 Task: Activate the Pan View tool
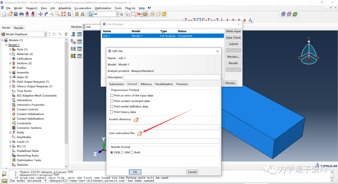point(41,14)
